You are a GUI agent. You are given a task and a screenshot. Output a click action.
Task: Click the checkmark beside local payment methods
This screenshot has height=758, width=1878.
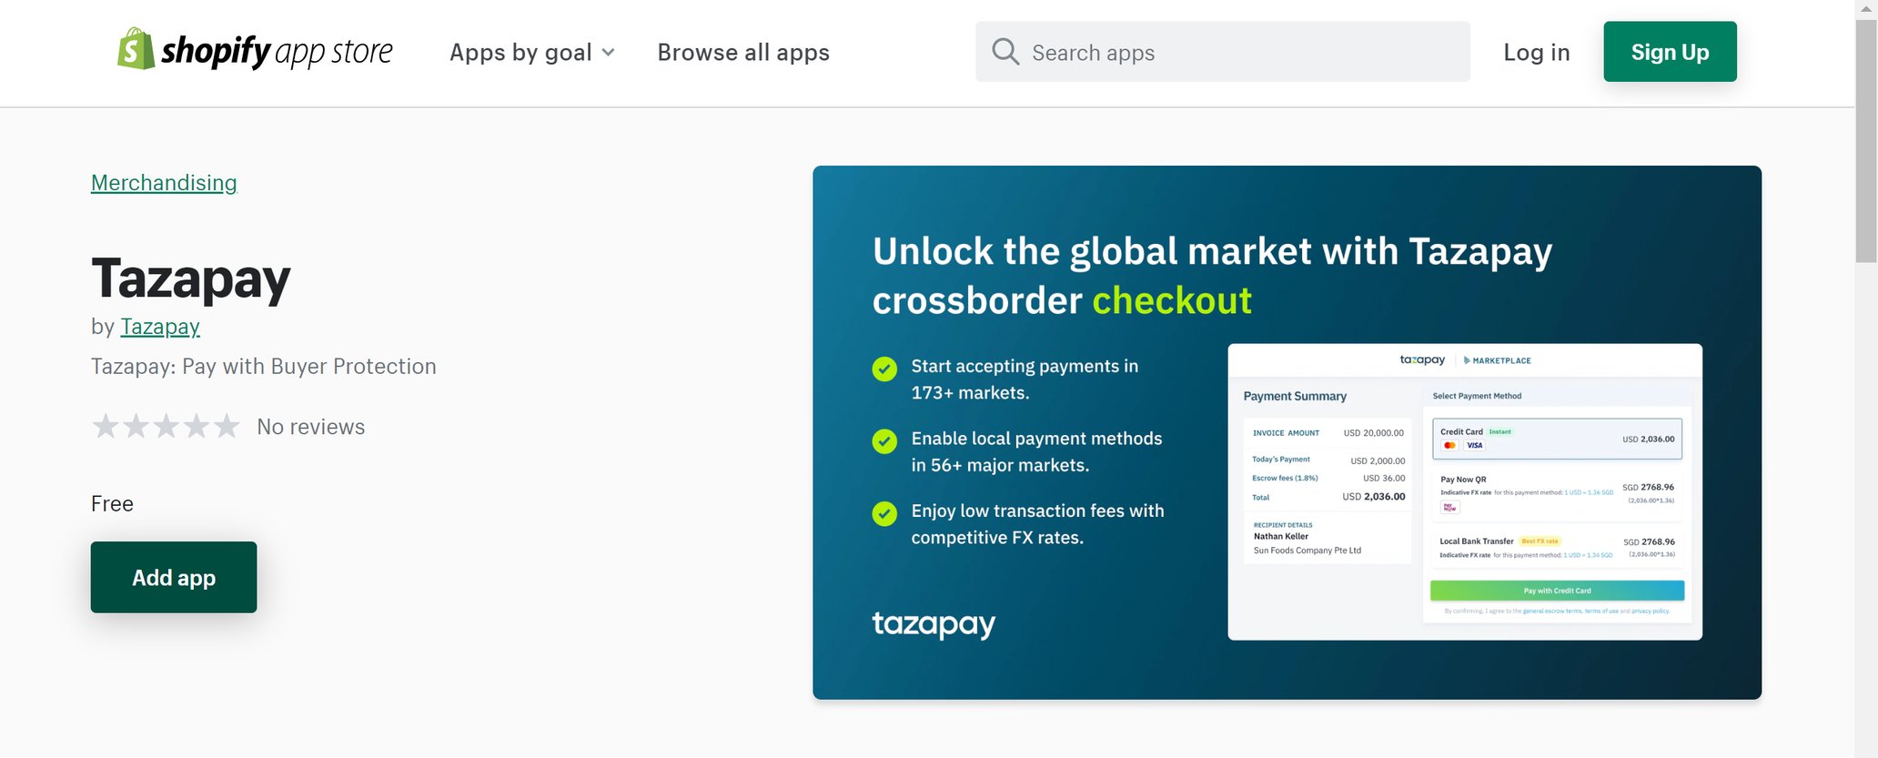point(884,441)
